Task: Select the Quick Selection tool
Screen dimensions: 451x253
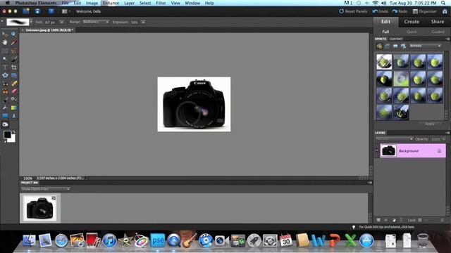Action: click(x=13, y=59)
